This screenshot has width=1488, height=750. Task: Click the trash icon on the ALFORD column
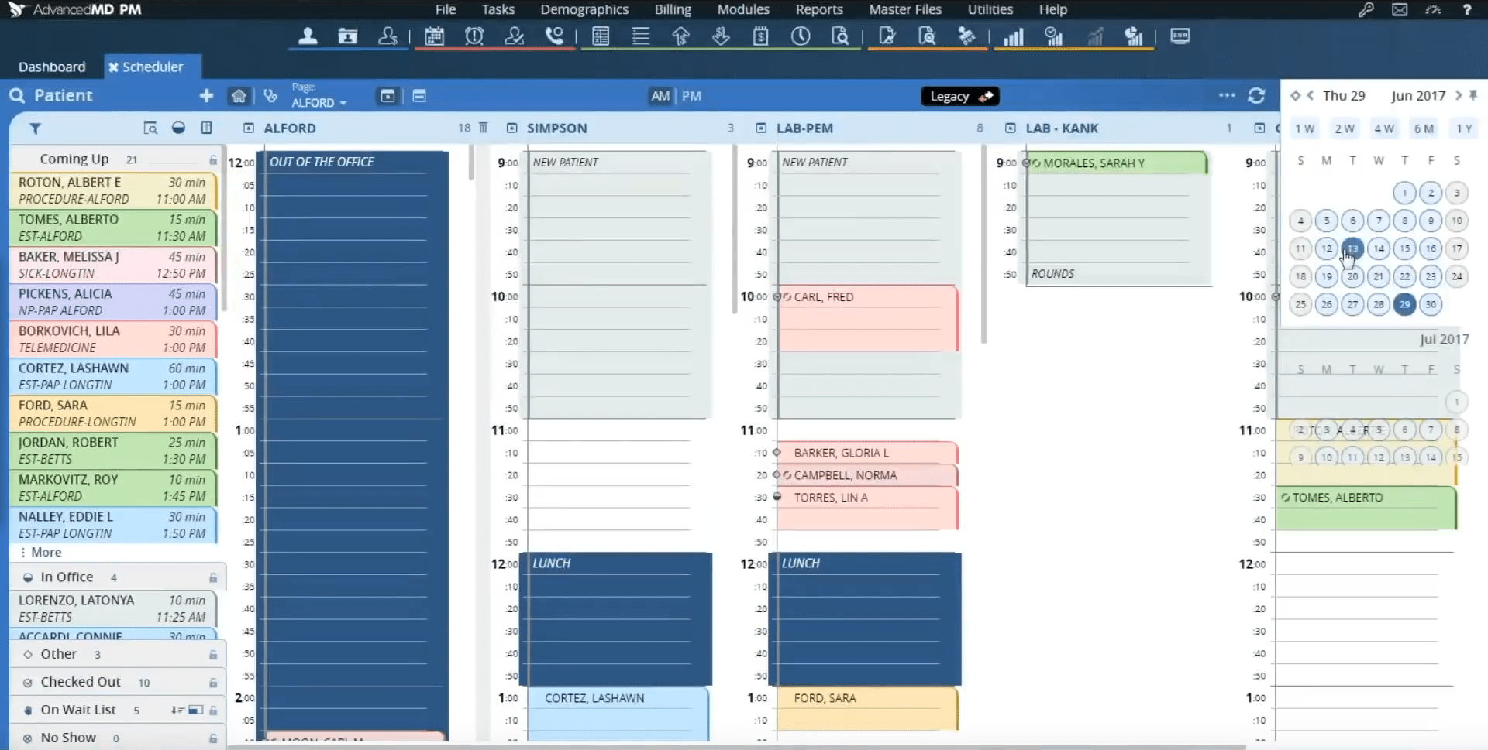[483, 128]
